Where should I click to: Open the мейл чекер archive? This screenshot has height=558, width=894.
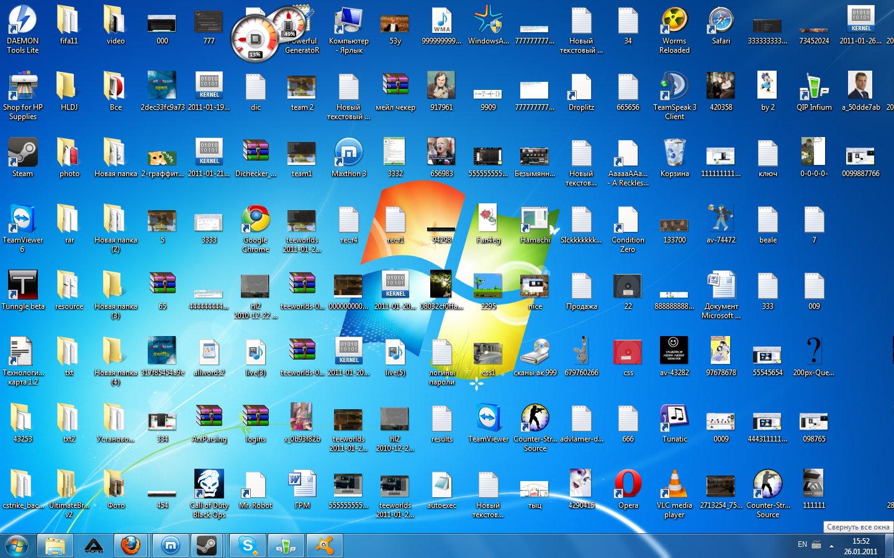pos(395,91)
